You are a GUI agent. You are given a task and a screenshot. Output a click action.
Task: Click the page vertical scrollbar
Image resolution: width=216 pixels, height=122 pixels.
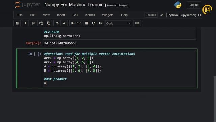pyautogui.click(x=215, y=99)
